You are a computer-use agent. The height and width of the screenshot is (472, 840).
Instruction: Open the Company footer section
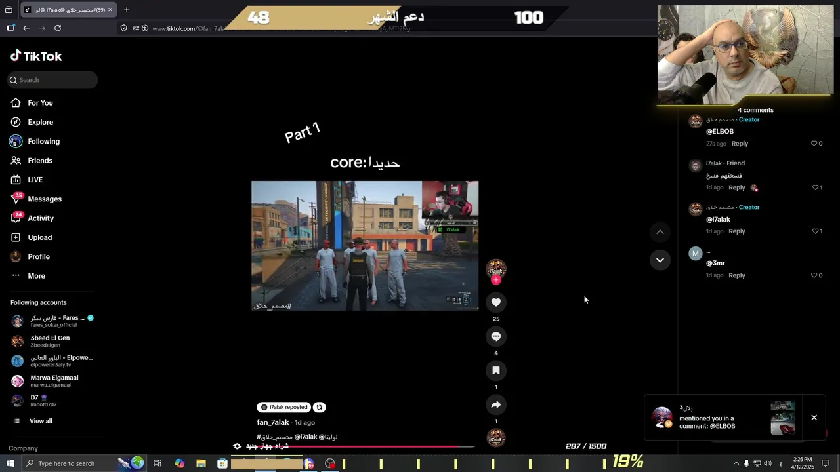[x=23, y=448]
